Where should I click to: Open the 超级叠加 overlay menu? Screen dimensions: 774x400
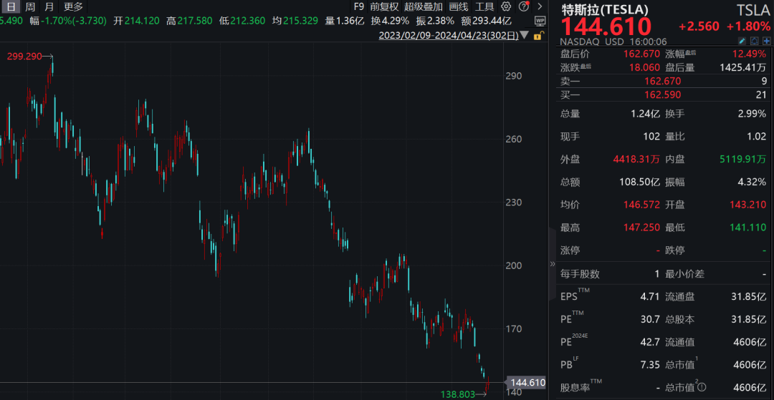coord(423,6)
